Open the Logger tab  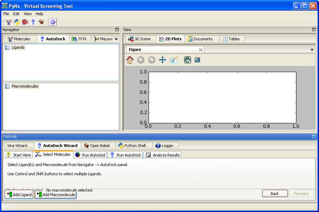[x=165, y=146]
